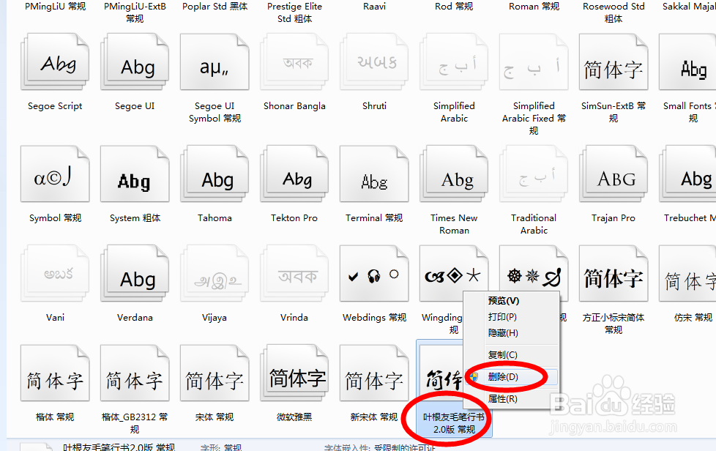This screenshot has width=716, height=451.
Task: Choose 打印(P) from the context menu
Action: pos(512,317)
